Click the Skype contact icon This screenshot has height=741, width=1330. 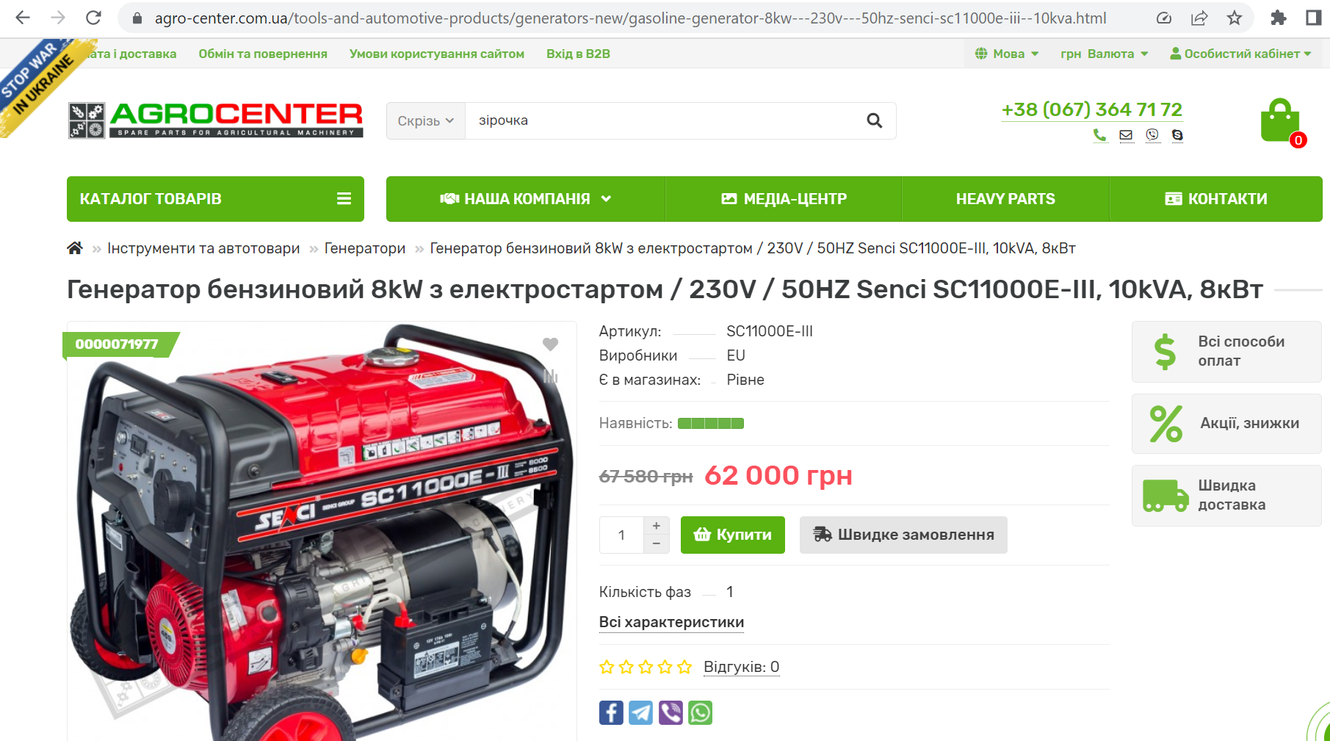(1177, 135)
